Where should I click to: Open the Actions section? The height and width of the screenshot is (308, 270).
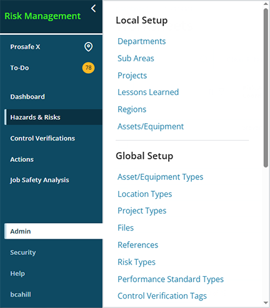point(22,159)
